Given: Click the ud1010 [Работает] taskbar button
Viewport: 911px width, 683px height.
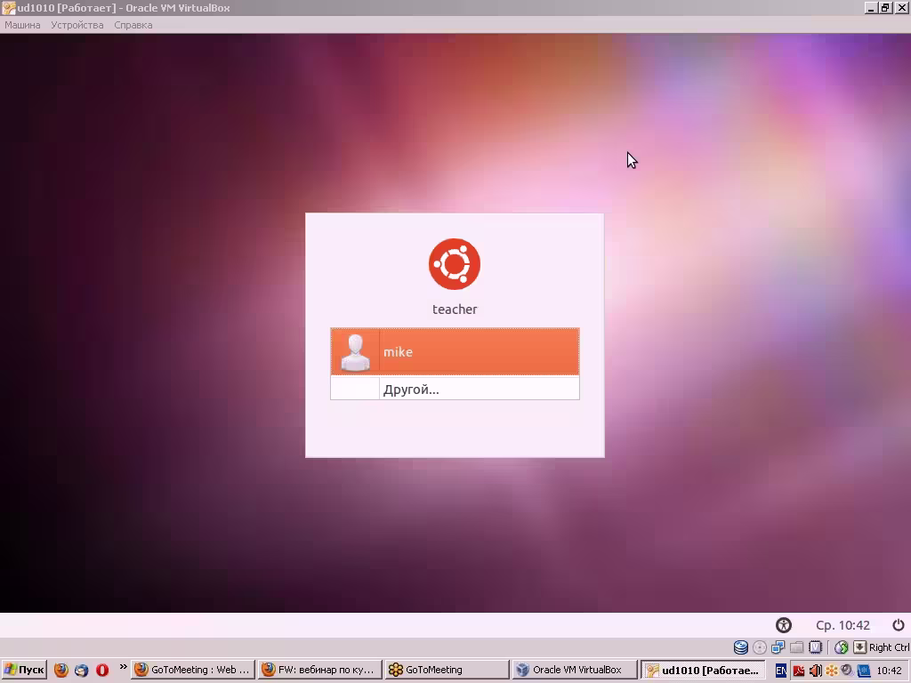Looking at the screenshot, I should (x=703, y=670).
